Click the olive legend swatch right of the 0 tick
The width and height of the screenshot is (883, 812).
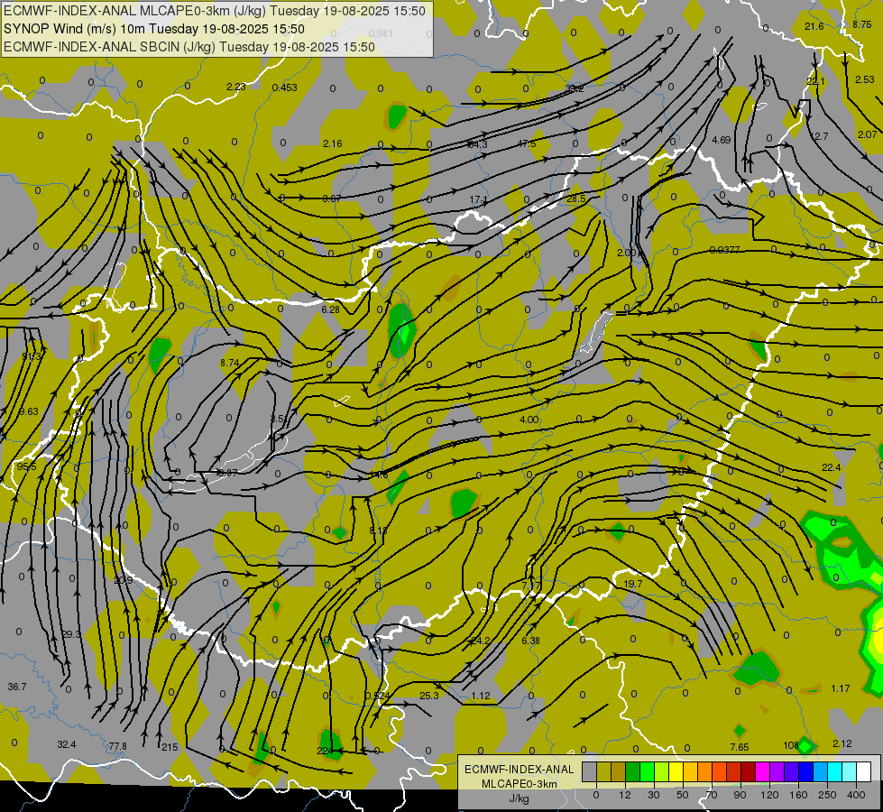[603, 772]
